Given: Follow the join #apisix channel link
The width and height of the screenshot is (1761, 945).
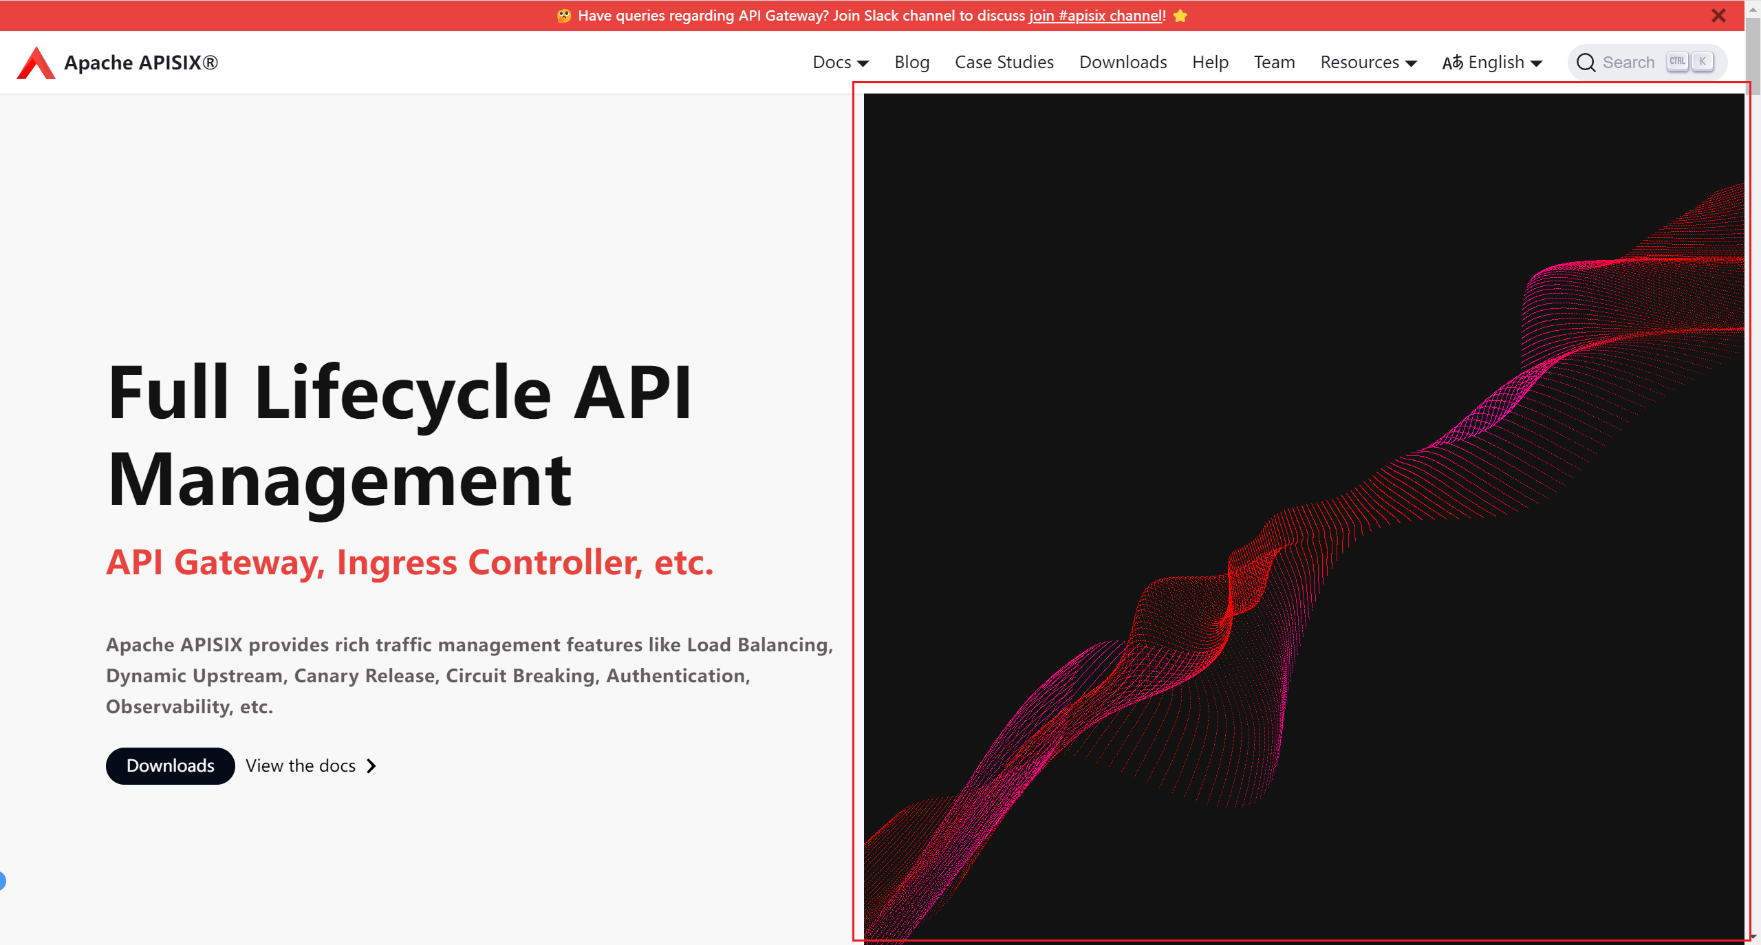Looking at the screenshot, I should (x=1096, y=16).
